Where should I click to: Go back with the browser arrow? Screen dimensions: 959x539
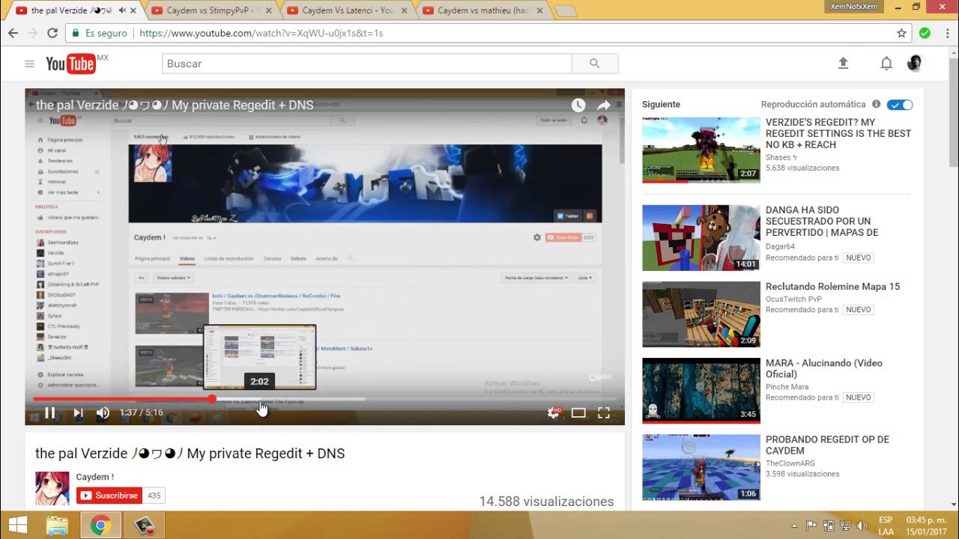pyautogui.click(x=13, y=33)
